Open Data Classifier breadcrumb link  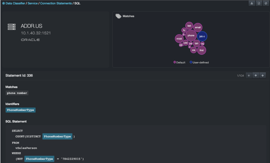17,3
